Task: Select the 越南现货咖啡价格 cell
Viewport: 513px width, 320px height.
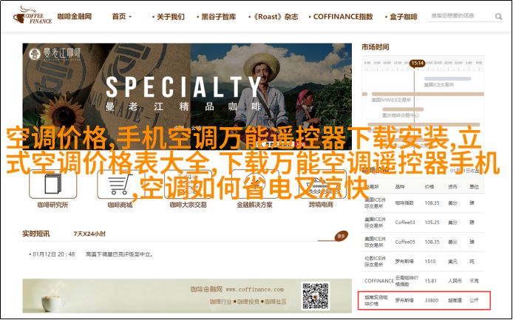Action: (x=376, y=300)
